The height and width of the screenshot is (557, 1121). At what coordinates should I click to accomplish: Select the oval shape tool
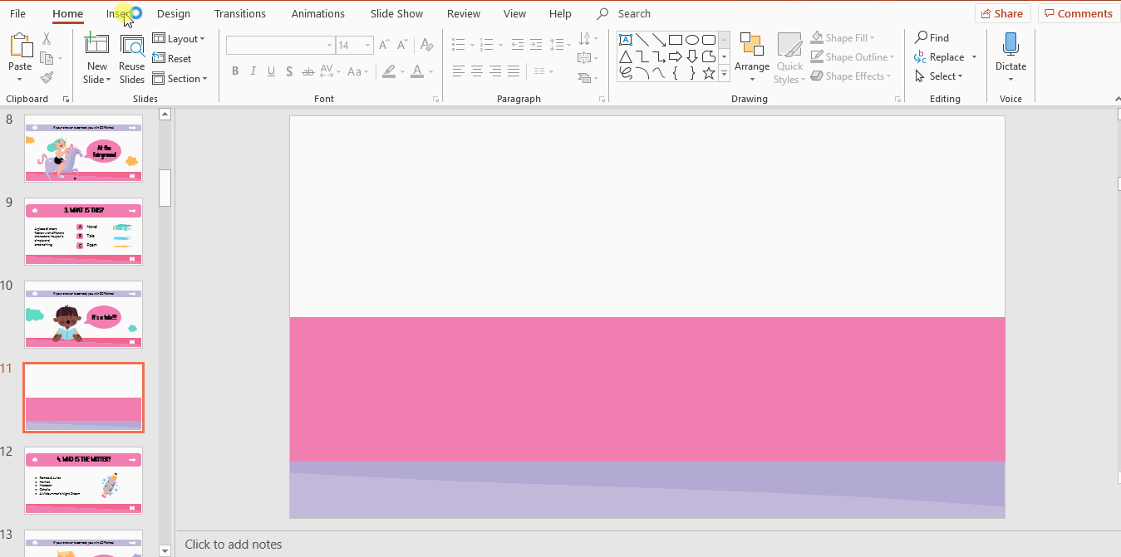point(691,39)
